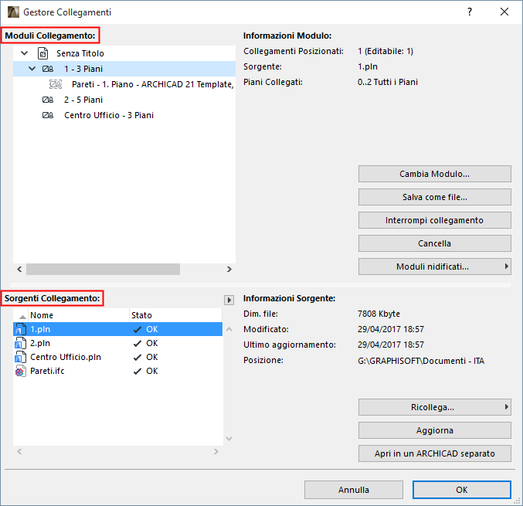523x506 pixels.
Task: Click the Aggiorna button
Action: point(435,430)
